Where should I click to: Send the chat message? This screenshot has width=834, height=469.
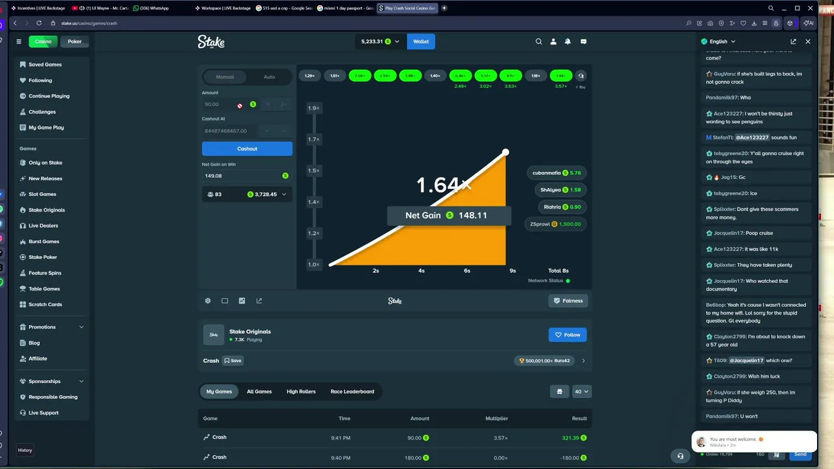point(800,454)
